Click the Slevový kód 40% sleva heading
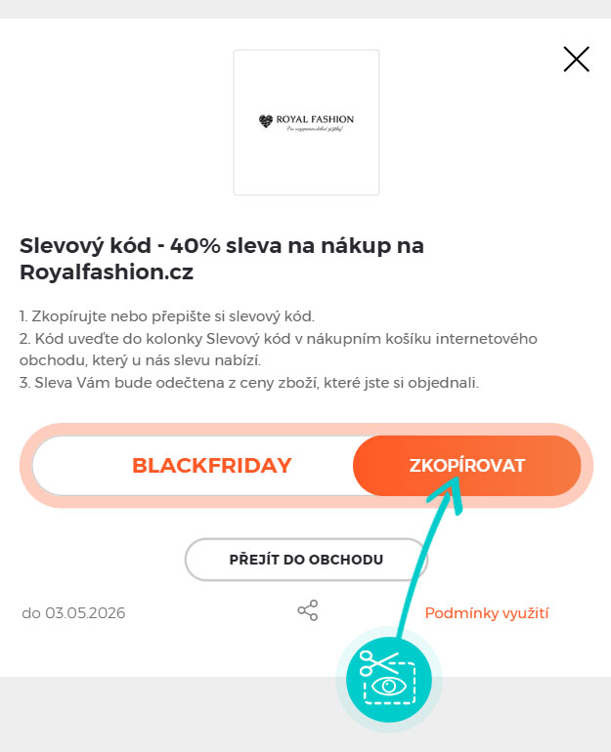This screenshot has height=752, width=611. pyautogui.click(x=222, y=245)
